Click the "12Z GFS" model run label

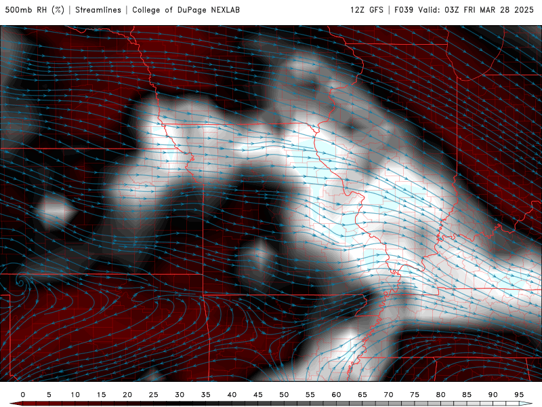[x=367, y=9]
